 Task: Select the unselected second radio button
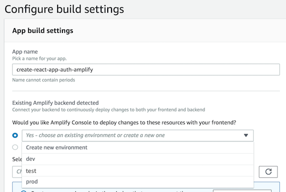tap(15, 147)
